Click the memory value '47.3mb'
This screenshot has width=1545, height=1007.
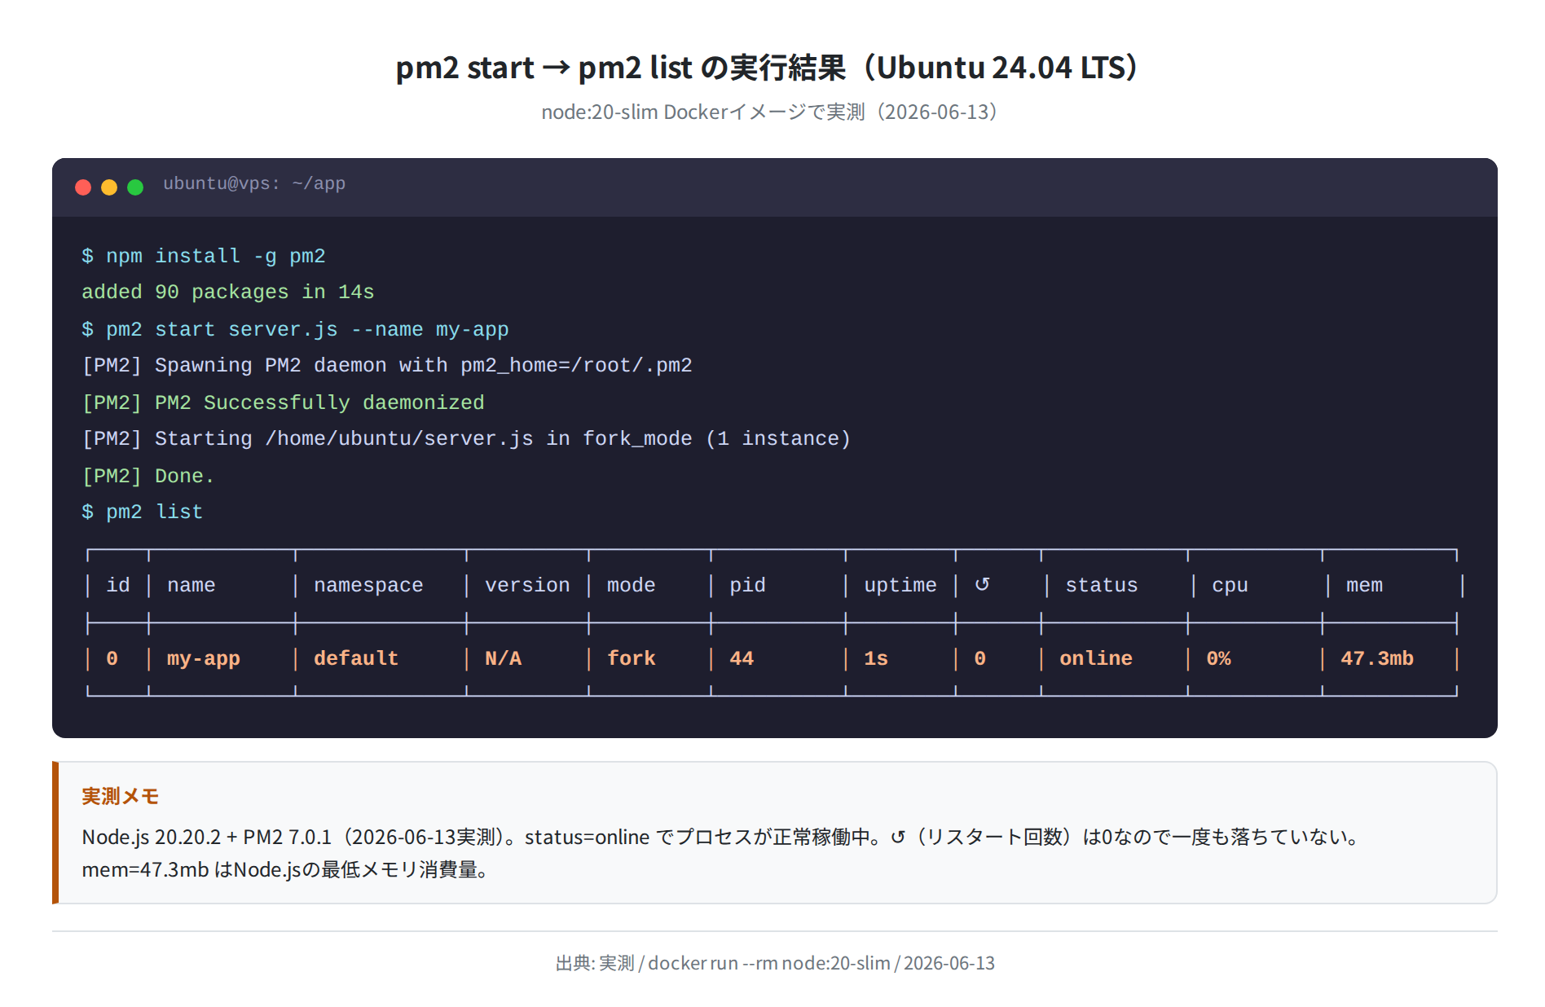click(1377, 659)
